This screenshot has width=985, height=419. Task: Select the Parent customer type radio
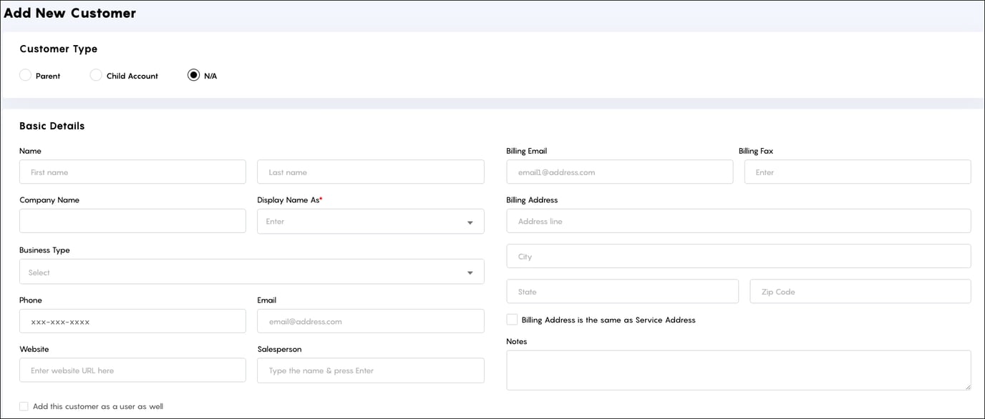(x=25, y=75)
